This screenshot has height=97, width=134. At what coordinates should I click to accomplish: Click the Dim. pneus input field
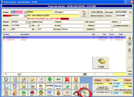tap(102, 22)
